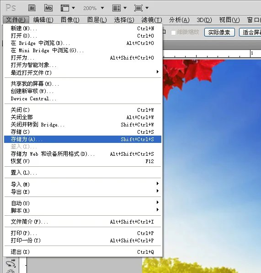Viewport: 261px width, 273px height.
Task: Open the 滤镜(T) menu
Action: (x=151, y=20)
